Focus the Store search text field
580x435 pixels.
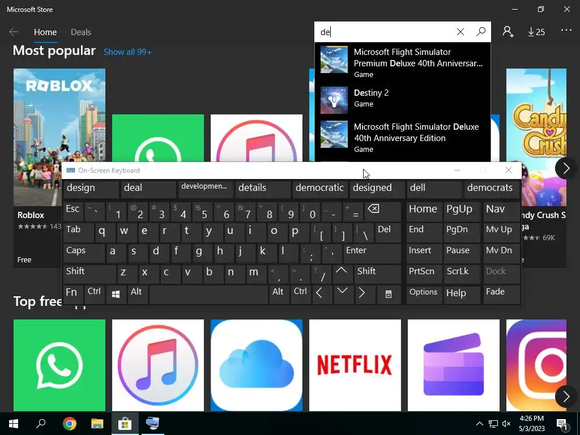[x=385, y=32]
